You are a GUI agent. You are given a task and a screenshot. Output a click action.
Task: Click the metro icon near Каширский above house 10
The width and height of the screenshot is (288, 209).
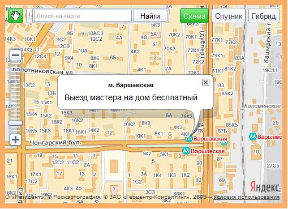click(252, 137)
